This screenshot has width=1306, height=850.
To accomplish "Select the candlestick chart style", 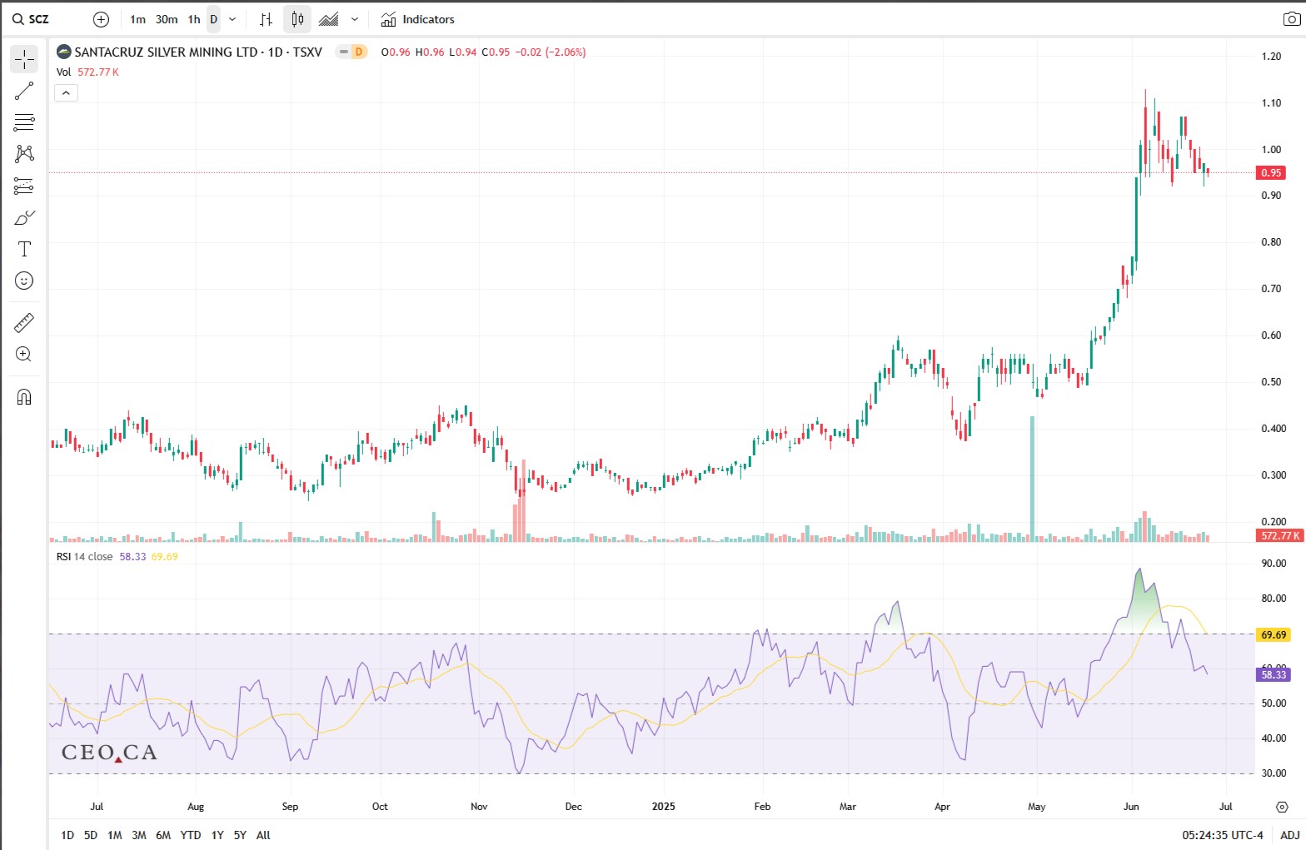I will click(x=297, y=19).
